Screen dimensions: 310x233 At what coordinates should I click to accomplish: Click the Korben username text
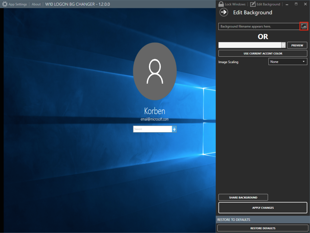point(155,111)
